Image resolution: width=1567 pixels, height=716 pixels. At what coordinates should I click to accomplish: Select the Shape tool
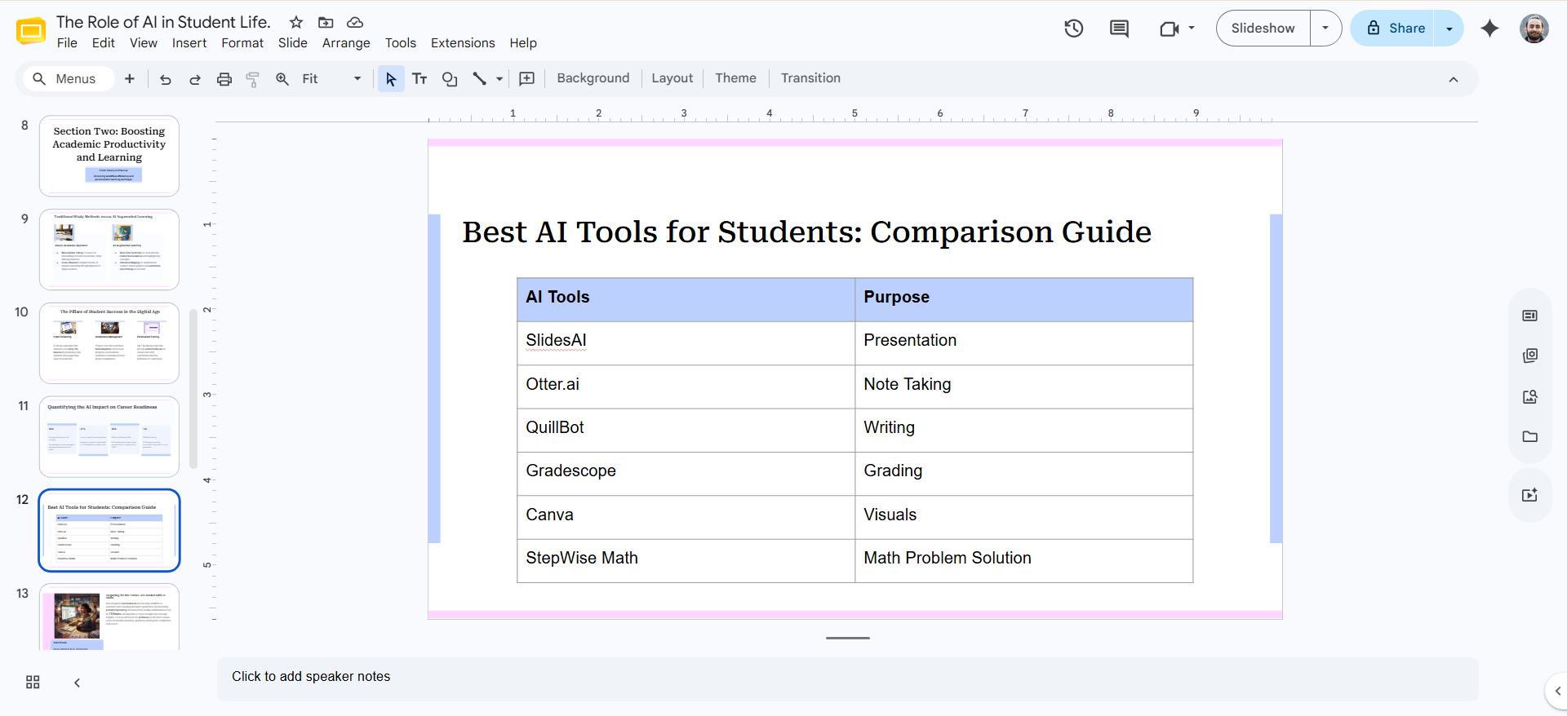[x=450, y=79]
